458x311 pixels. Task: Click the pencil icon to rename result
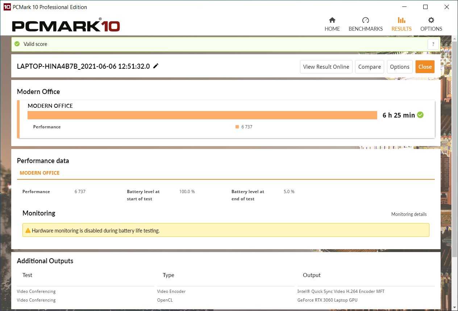point(156,66)
